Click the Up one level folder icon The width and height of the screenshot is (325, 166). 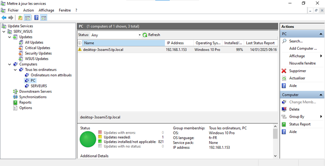[20, 18]
